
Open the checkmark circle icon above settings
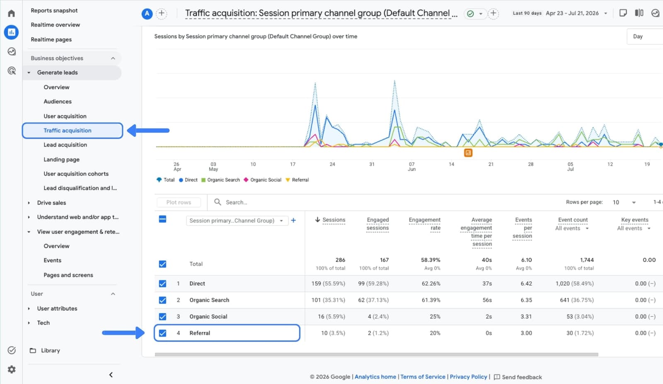12,350
